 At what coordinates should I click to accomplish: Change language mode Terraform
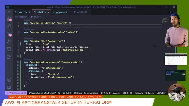[x=139, y=93]
